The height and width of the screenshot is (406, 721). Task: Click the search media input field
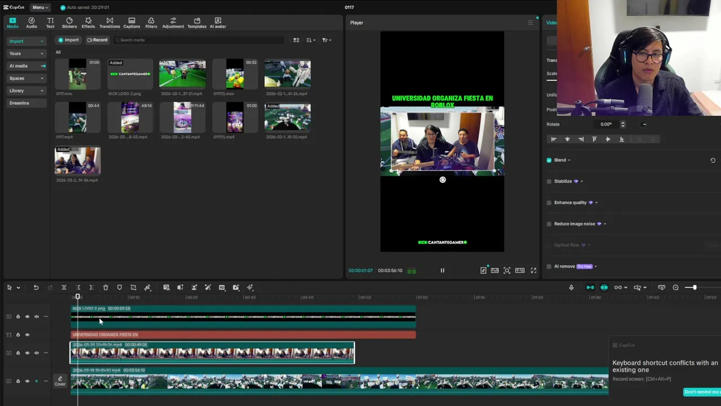pyautogui.click(x=200, y=40)
